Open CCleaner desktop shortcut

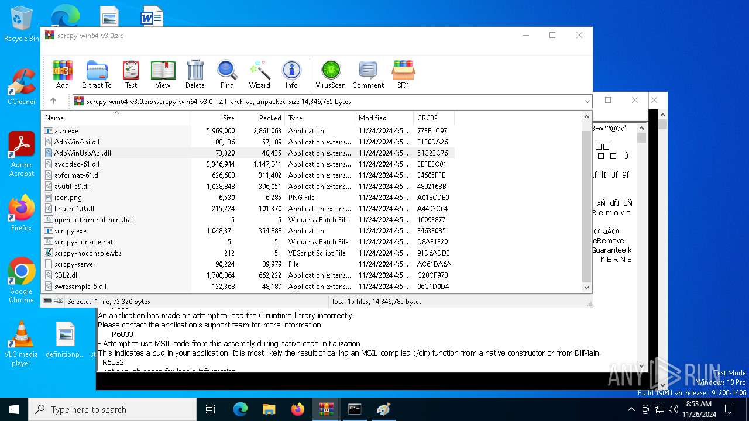tap(22, 87)
